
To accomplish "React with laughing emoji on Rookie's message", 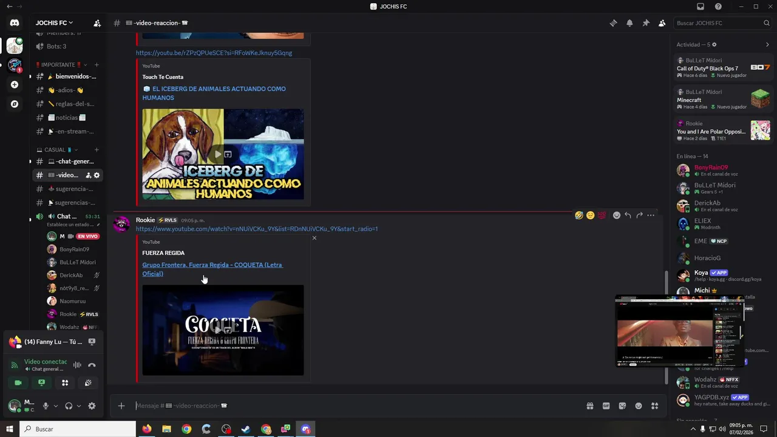I will tap(579, 215).
